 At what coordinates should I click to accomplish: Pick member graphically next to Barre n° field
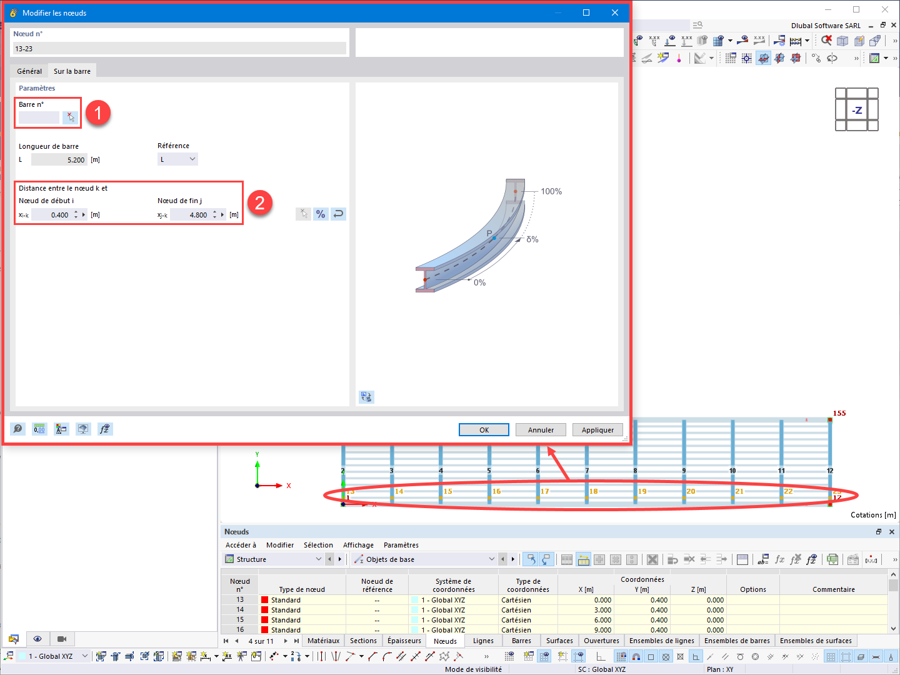pos(70,117)
